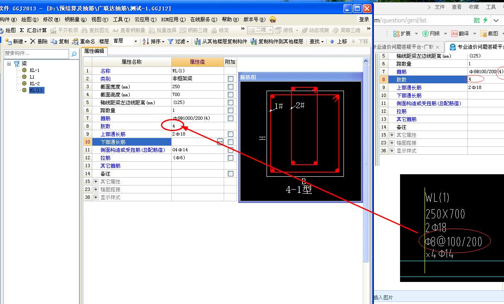Toggle the 附加 checkbox for 截面高度 row
The height and width of the screenshot is (304, 504).
coord(230,95)
